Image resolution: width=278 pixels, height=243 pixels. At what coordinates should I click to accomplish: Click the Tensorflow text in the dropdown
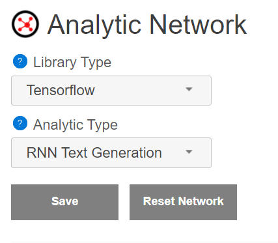click(61, 90)
